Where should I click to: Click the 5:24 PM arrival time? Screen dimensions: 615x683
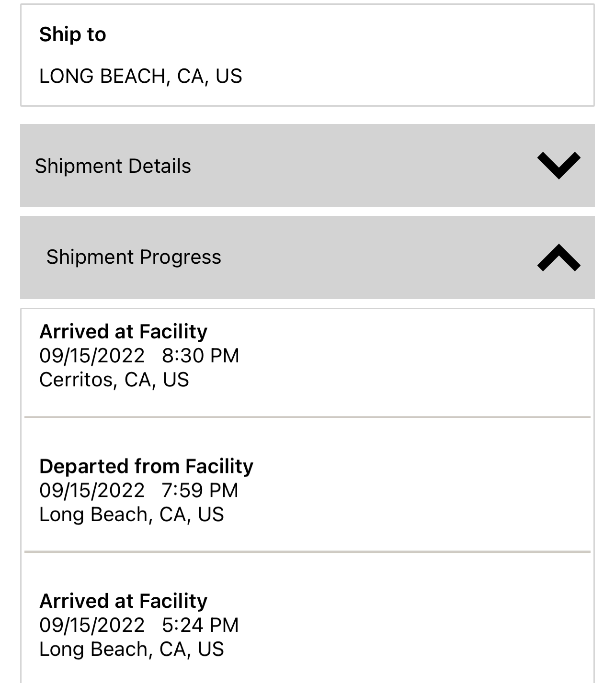(x=200, y=625)
